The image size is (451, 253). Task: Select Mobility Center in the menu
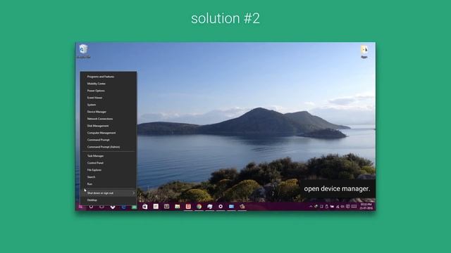[x=109, y=84]
